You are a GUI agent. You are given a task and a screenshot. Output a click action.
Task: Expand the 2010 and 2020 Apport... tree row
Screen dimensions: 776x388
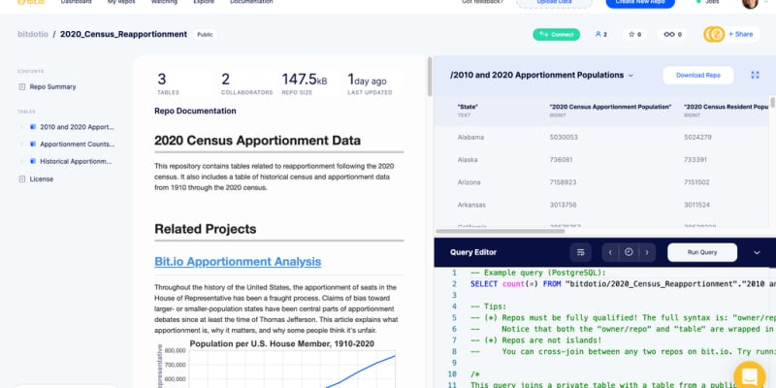click(21, 127)
